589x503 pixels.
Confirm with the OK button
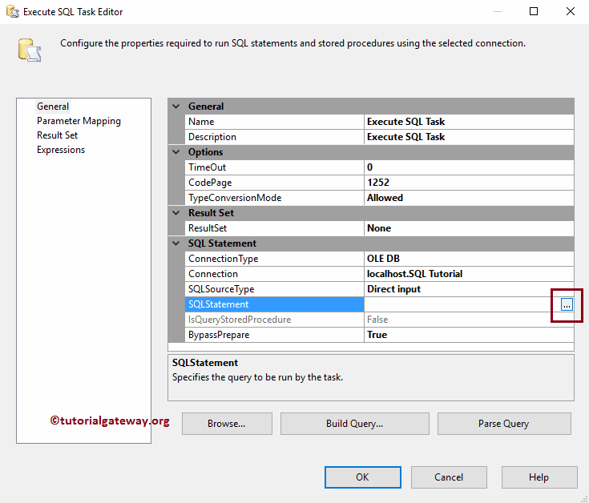tap(362, 477)
